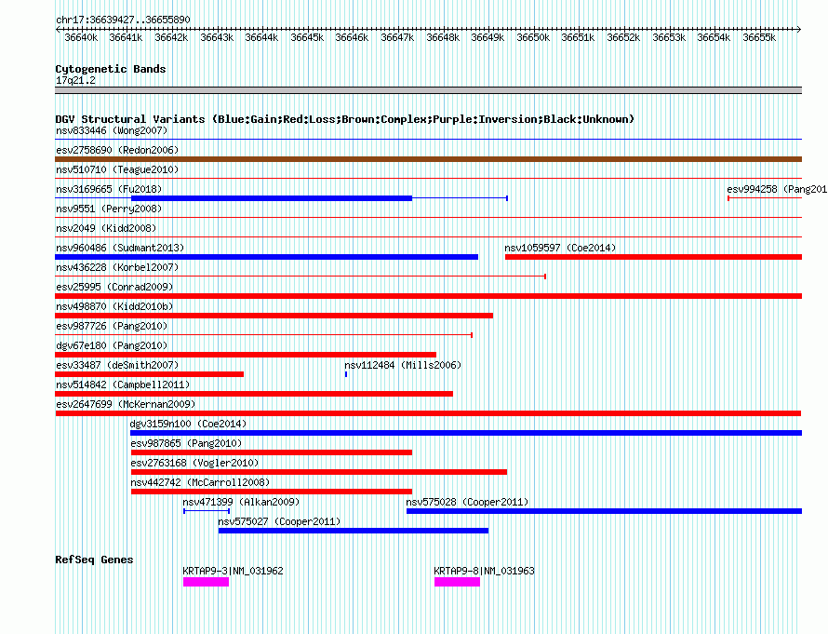Viewport: 828px width, 634px height.
Task: Open nsv2049 (Kidd2008) variant label
Action: tap(106, 228)
